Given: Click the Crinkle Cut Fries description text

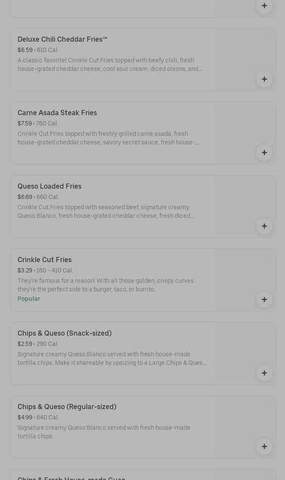Looking at the screenshot, I should (105, 285).
